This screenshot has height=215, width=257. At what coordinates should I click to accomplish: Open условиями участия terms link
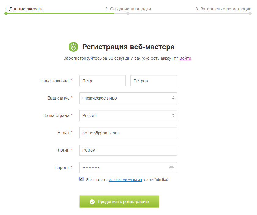coord(125,179)
